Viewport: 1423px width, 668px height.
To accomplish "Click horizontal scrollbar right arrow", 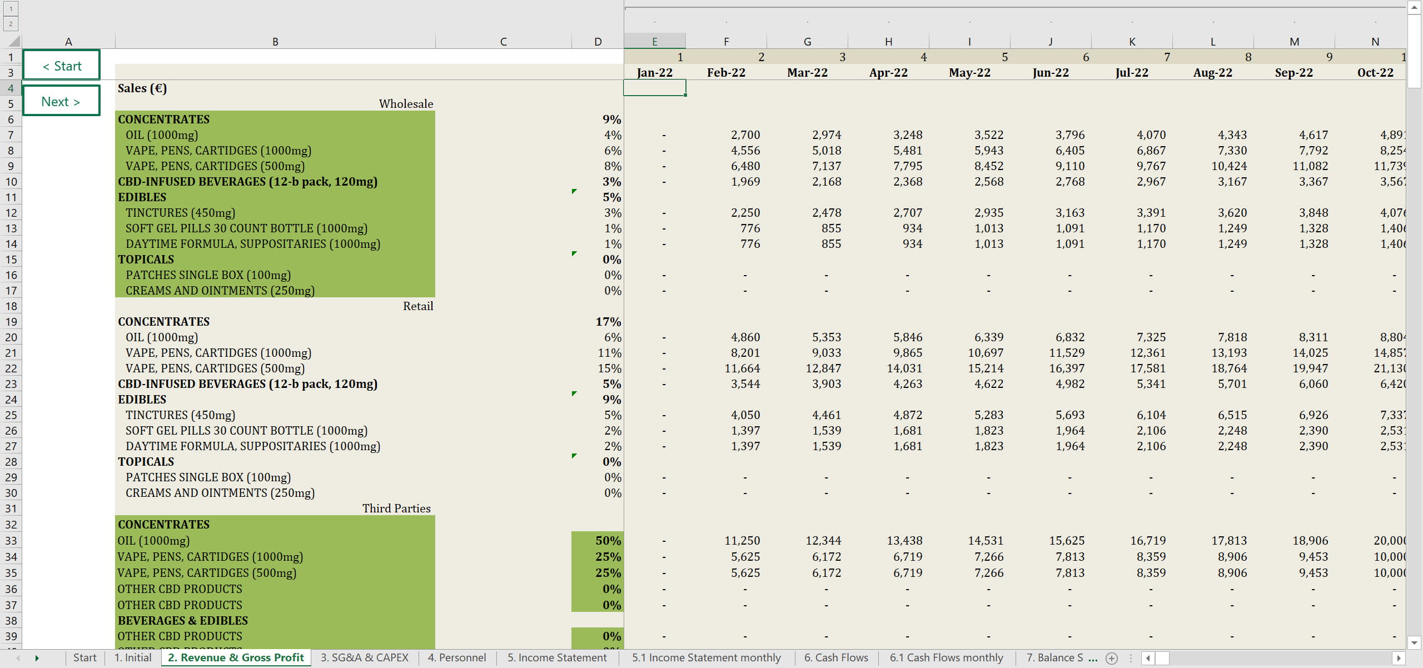I will coord(1399,658).
